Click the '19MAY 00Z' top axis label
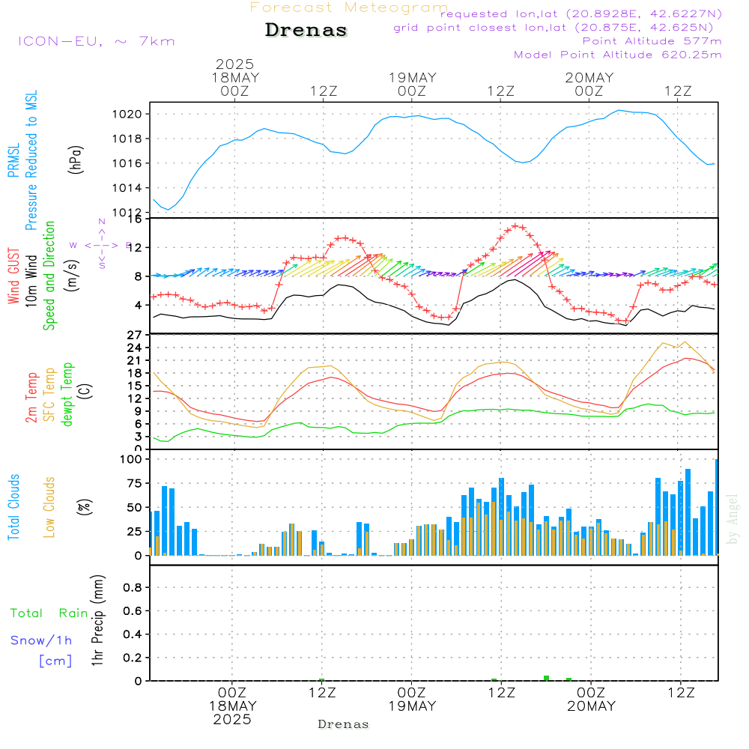The width and height of the screenshot is (749, 749). (412, 84)
